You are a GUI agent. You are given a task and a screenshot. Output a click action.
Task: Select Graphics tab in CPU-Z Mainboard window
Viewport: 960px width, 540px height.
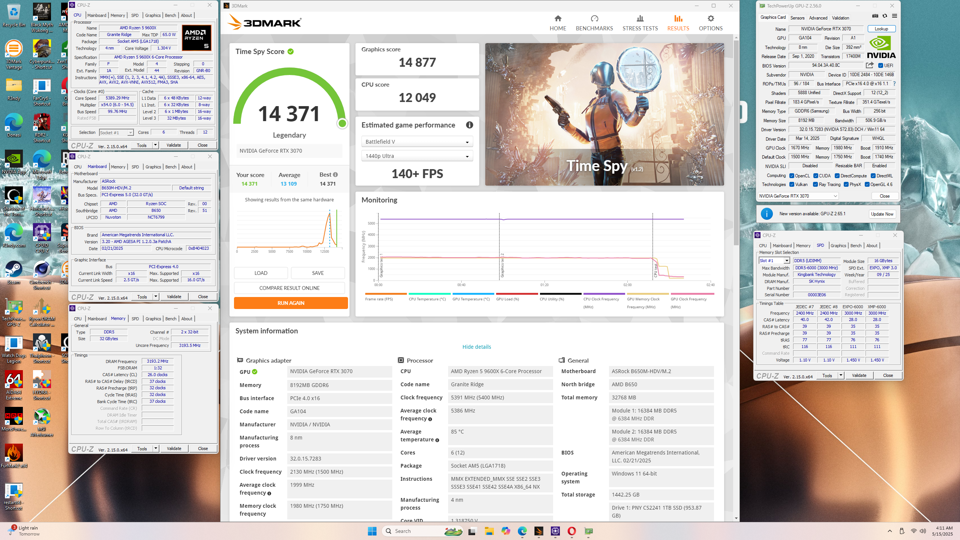click(153, 167)
